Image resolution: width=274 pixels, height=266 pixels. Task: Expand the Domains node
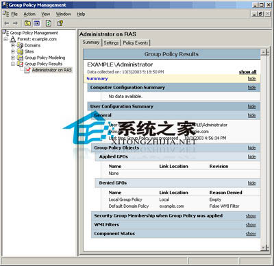13,45
